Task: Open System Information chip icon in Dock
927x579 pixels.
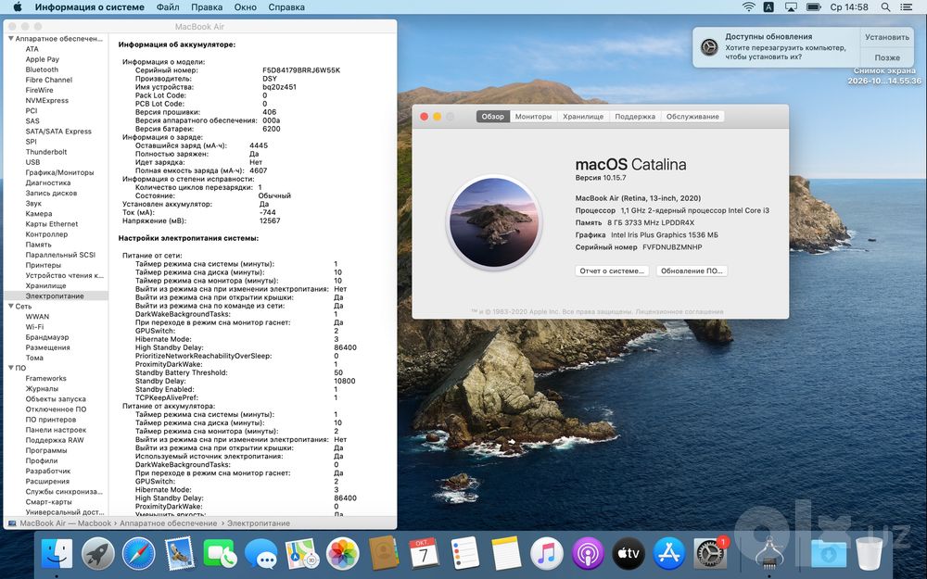Action: click(x=769, y=554)
